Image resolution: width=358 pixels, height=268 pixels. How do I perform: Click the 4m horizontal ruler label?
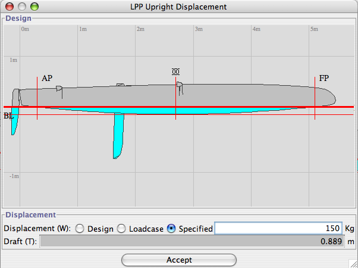click(x=256, y=29)
